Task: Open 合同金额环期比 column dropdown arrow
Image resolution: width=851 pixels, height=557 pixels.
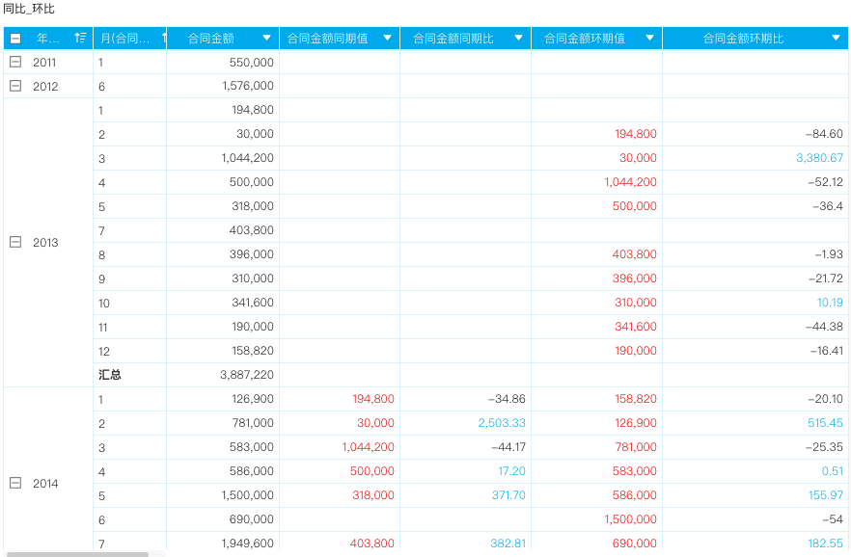Action: pyautogui.click(x=836, y=38)
